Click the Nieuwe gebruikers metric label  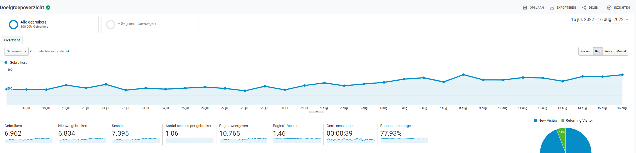(x=73, y=126)
